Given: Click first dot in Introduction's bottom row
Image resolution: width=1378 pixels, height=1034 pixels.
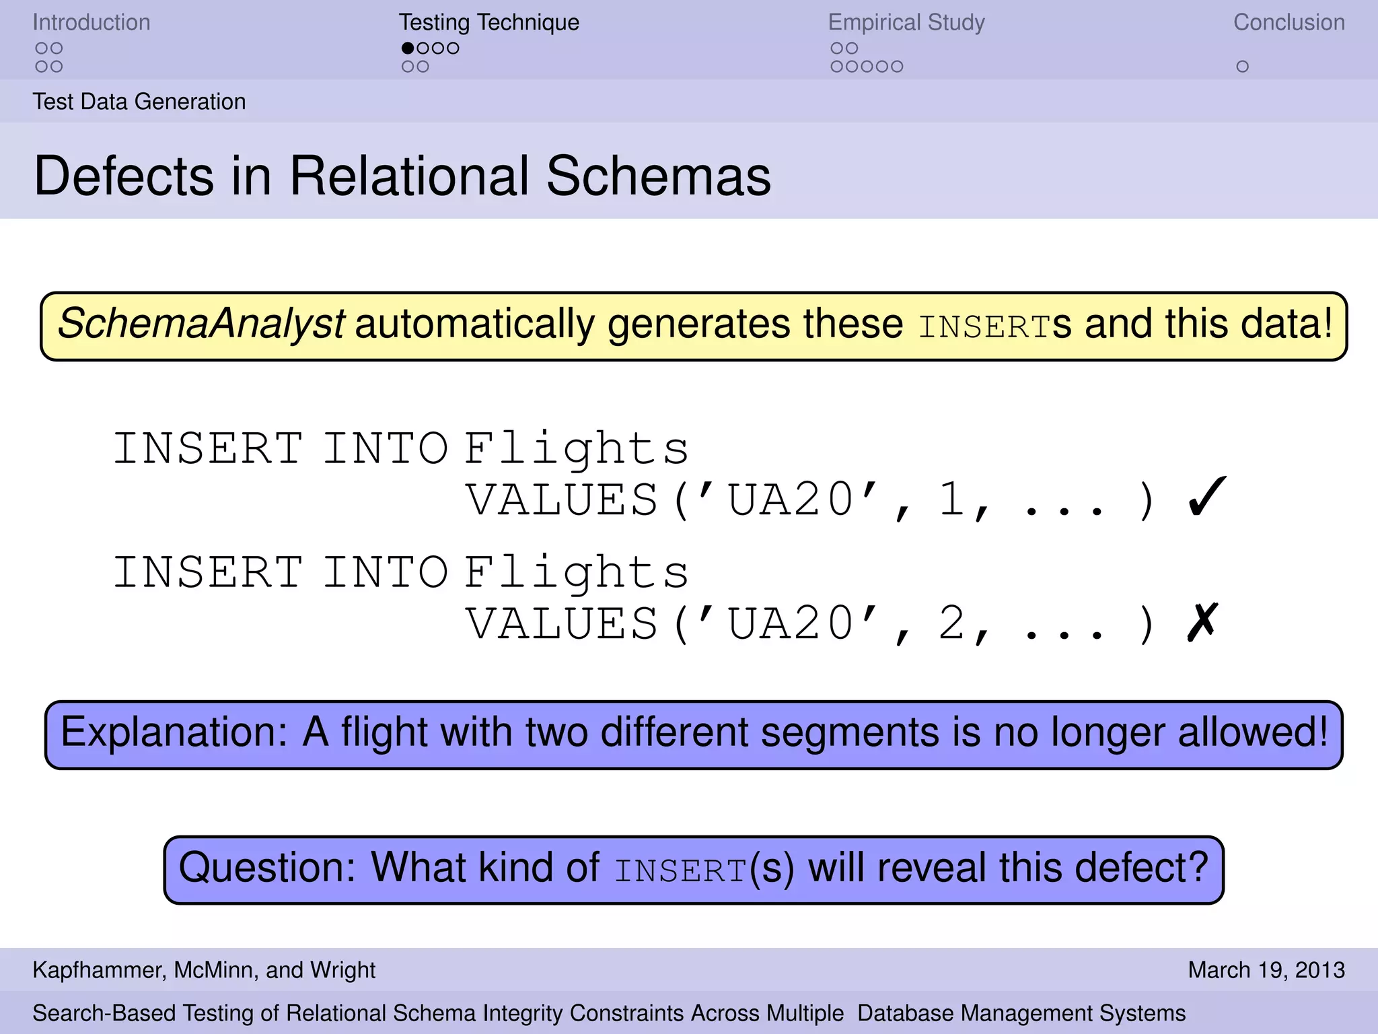Looking at the screenshot, I should tap(42, 67).
